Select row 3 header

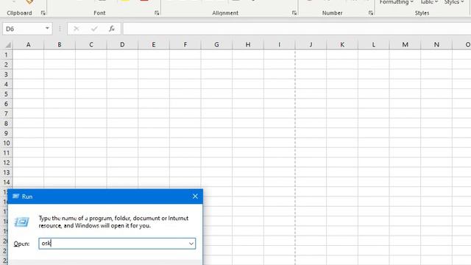(x=6, y=74)
